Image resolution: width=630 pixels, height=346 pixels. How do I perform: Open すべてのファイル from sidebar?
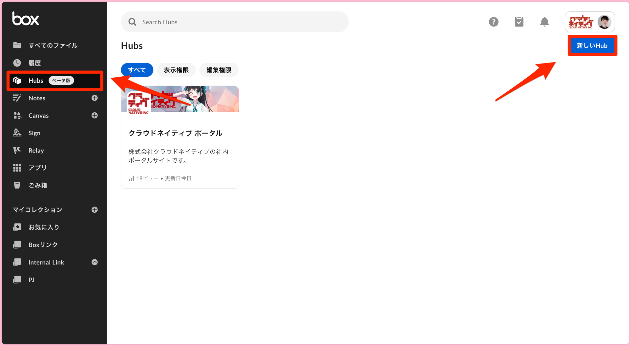pos(53,46)
